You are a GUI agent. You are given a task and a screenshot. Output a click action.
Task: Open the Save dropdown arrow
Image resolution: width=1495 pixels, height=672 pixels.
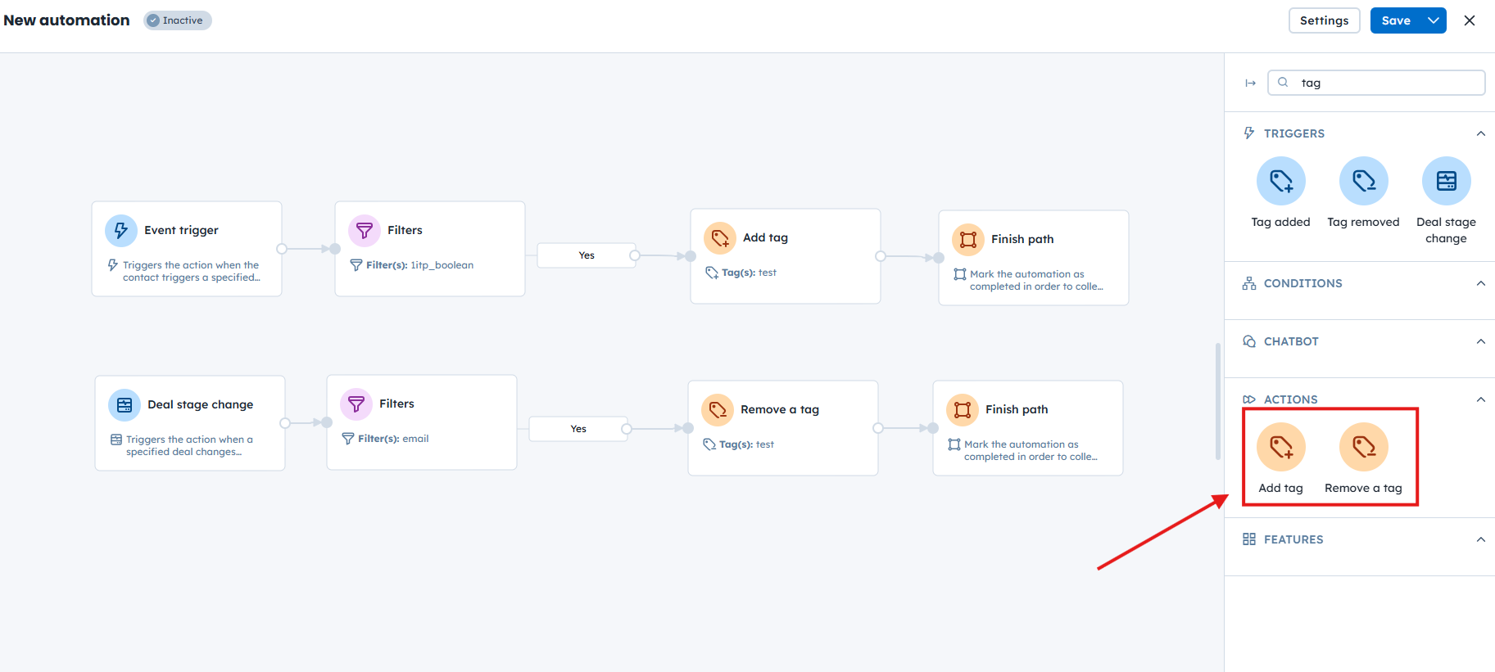(x=1434, y=20)
